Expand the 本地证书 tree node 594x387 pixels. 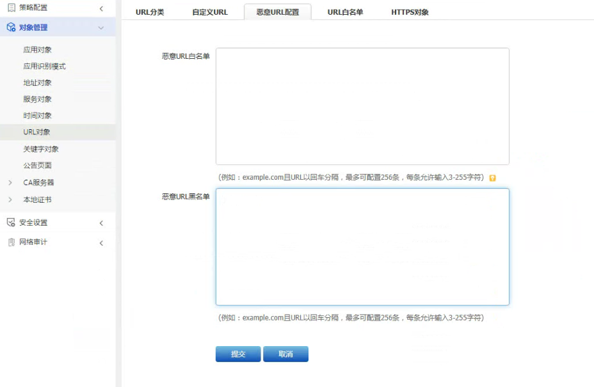(10, 200)
